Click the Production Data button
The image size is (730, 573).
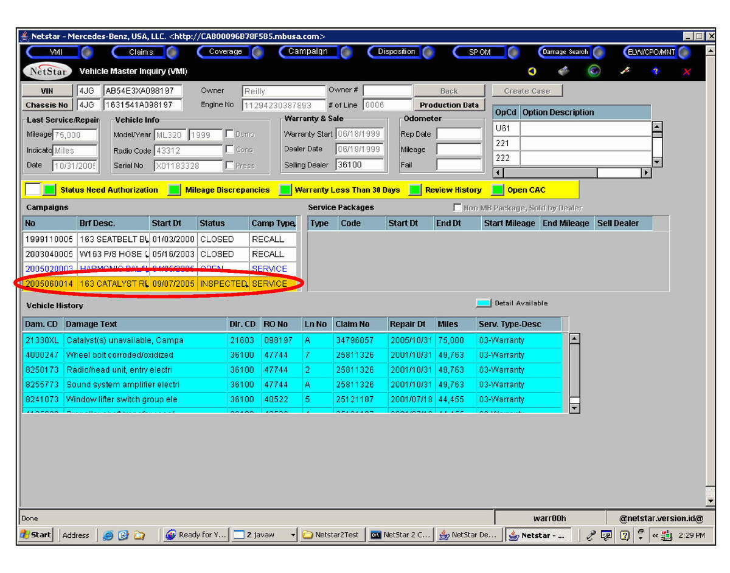point(449,105)
